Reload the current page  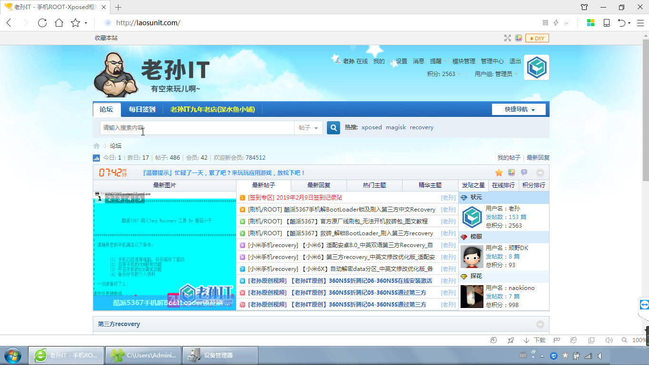pyautogui.click(x=42, y=23)
